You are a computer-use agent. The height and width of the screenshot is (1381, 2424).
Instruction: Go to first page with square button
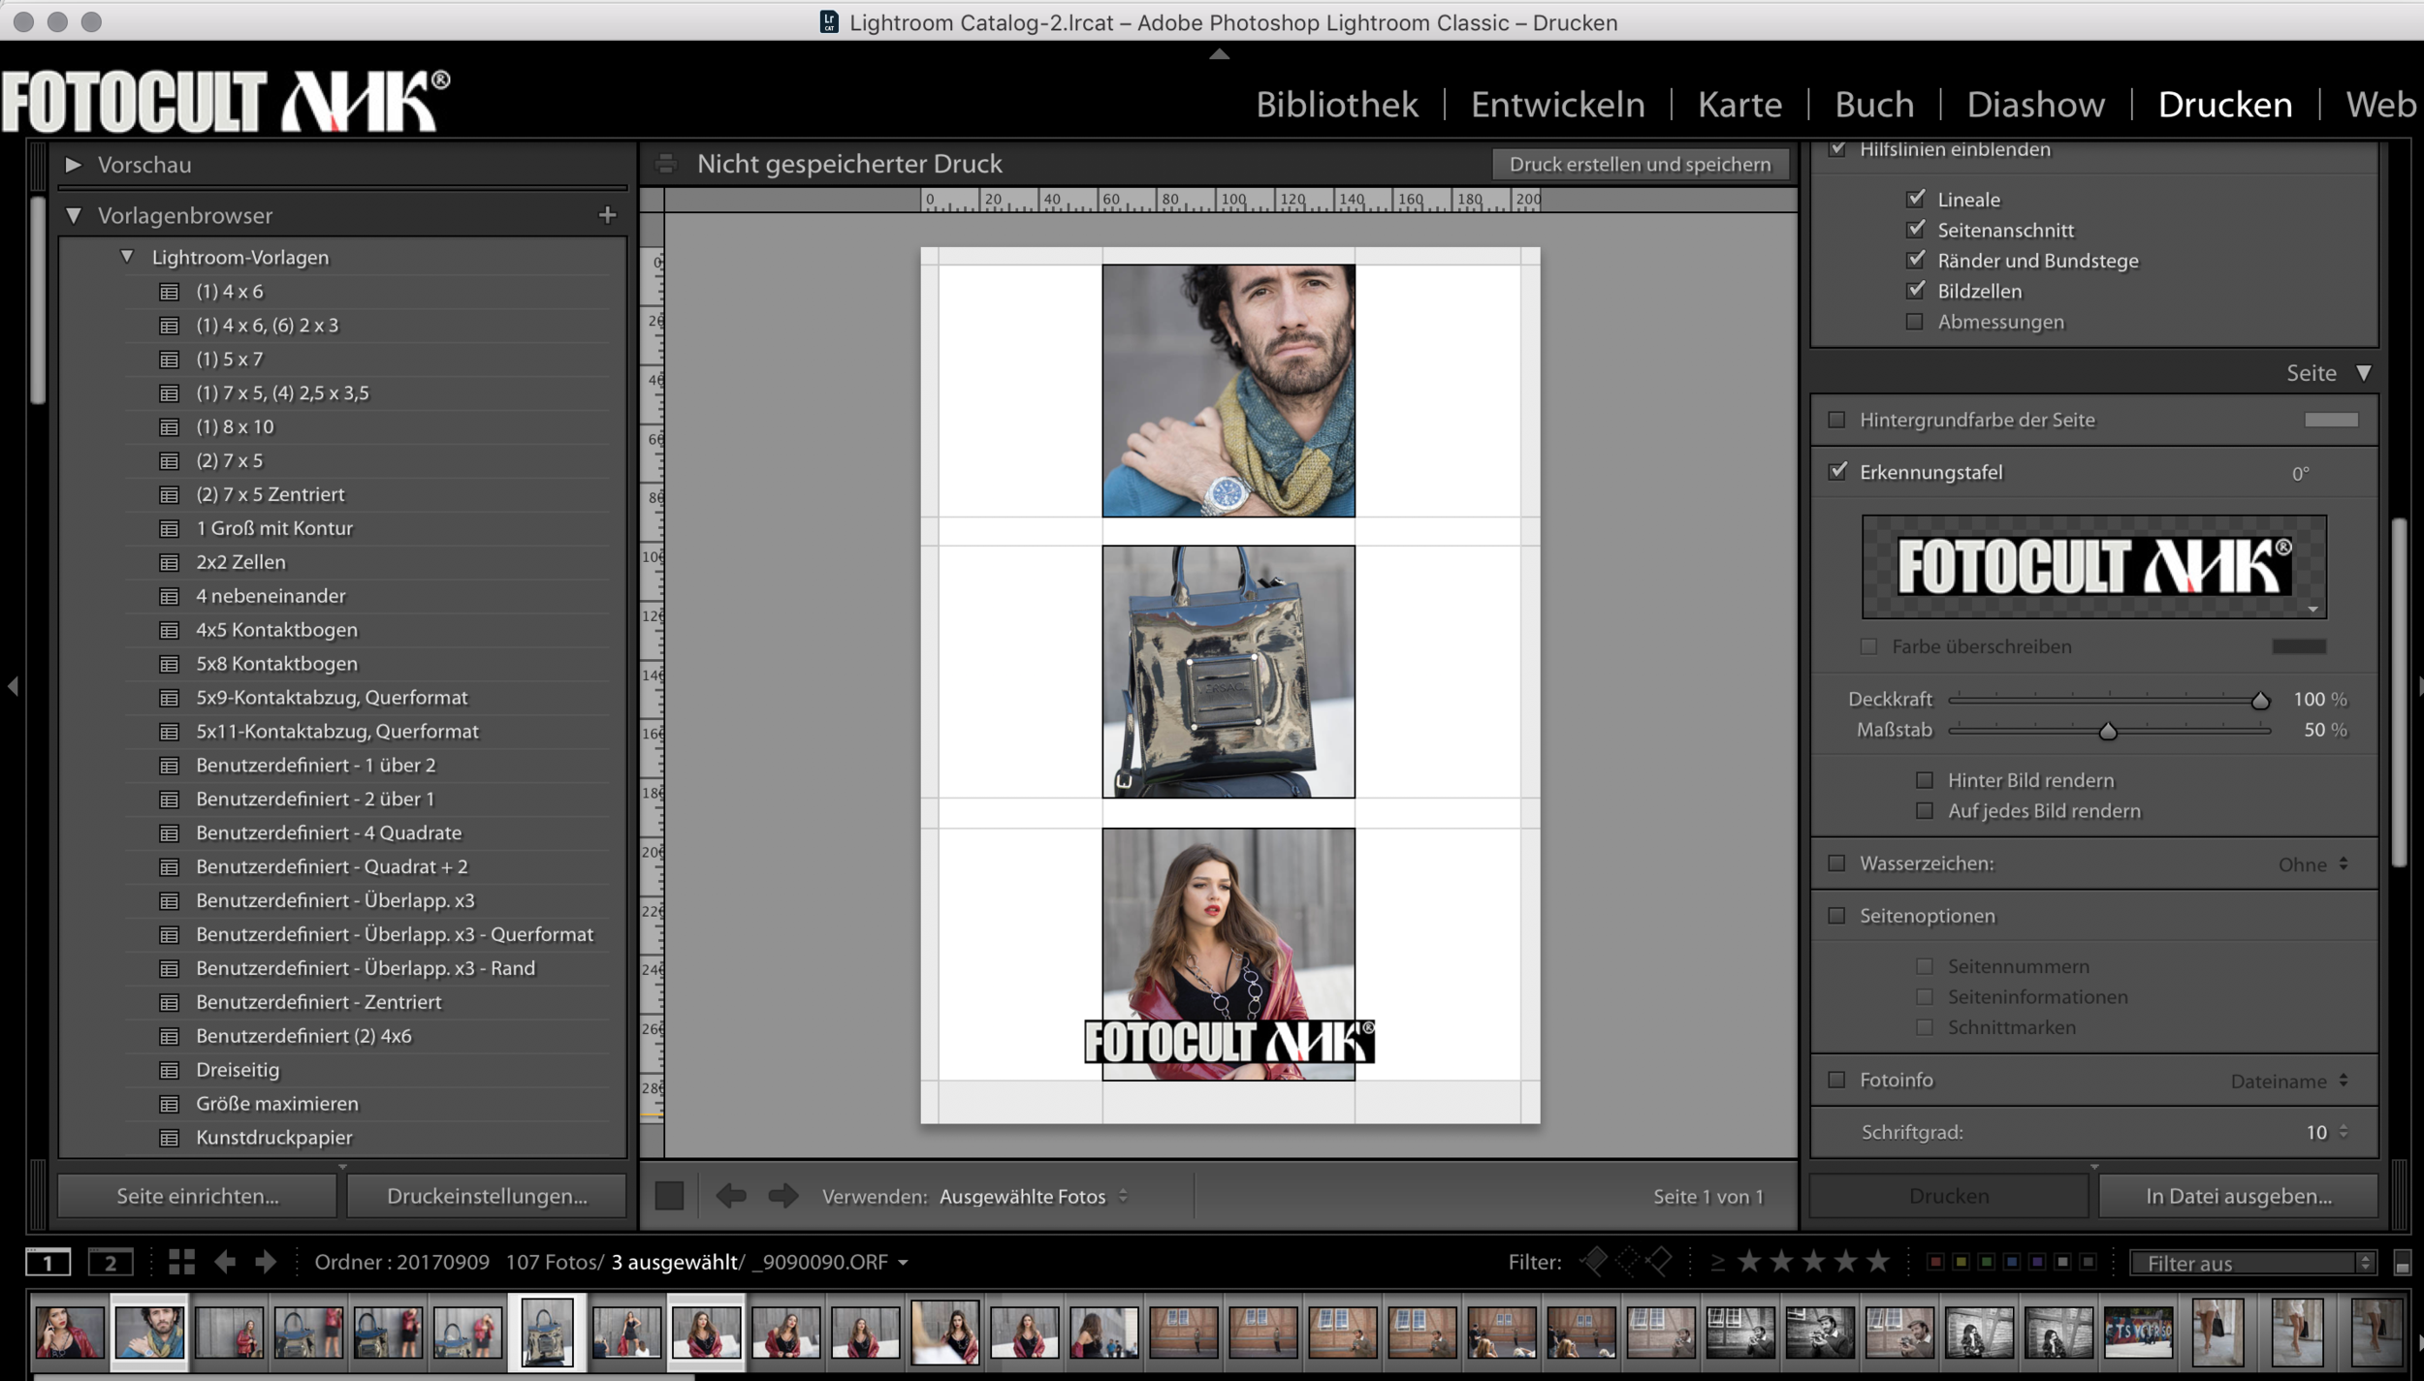pos(669,1196)
